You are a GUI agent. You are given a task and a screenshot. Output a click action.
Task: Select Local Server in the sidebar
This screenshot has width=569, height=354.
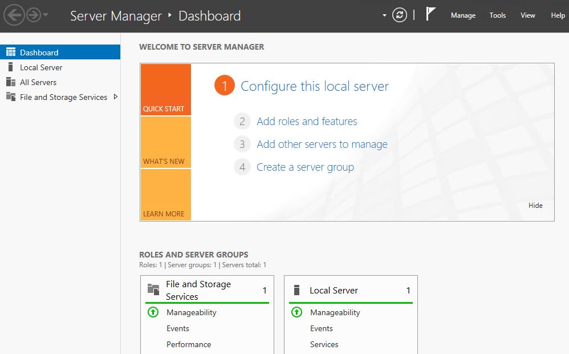pyautogui.click(x=41, y=67)
